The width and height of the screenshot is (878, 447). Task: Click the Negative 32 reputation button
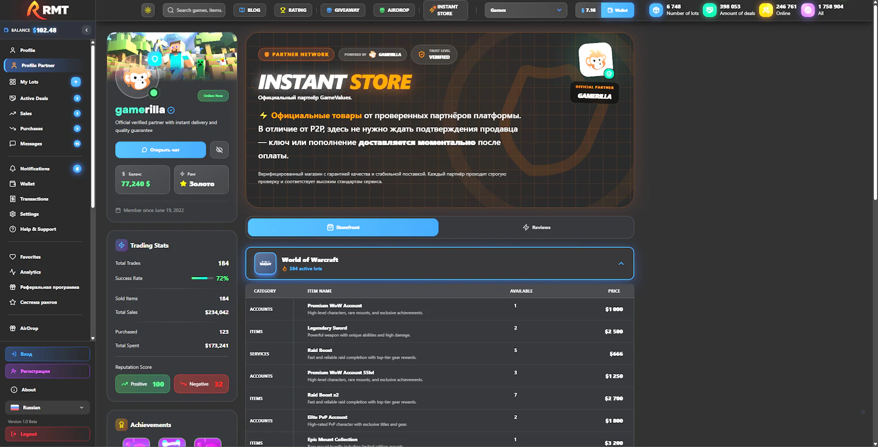tap(201, 384)
